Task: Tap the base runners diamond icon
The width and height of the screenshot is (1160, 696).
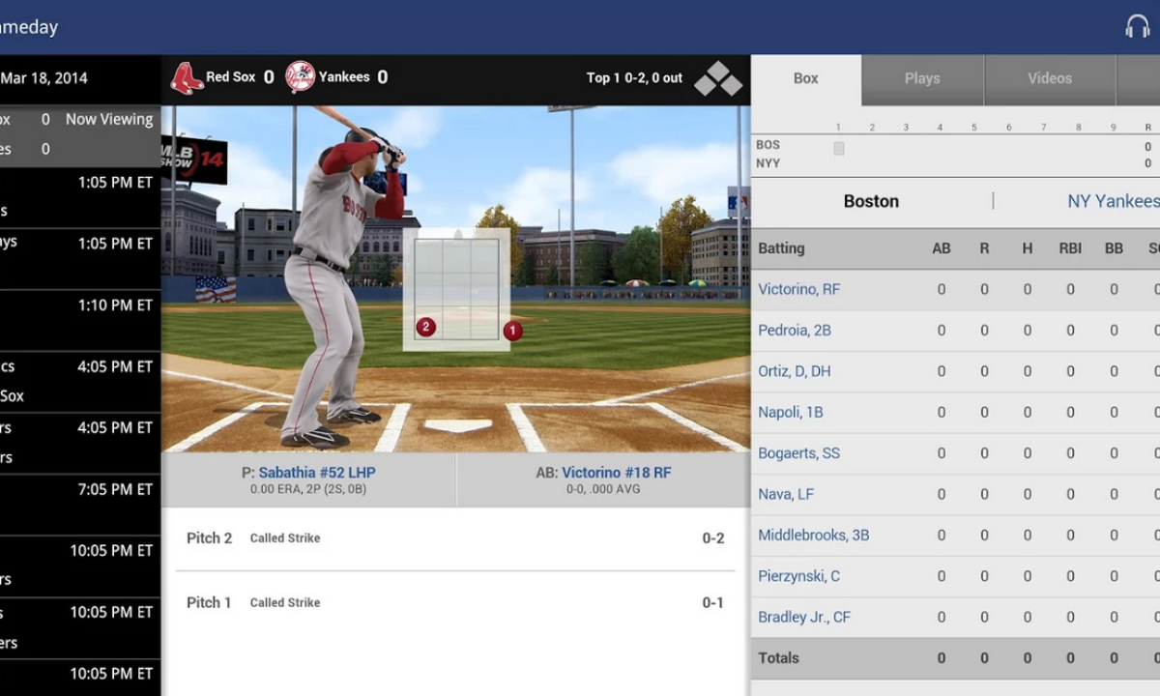Action: pyautogui.click(x=718, y=79)
